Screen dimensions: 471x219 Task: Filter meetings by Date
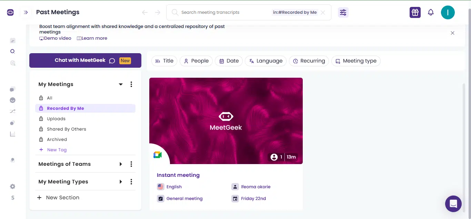229,61
